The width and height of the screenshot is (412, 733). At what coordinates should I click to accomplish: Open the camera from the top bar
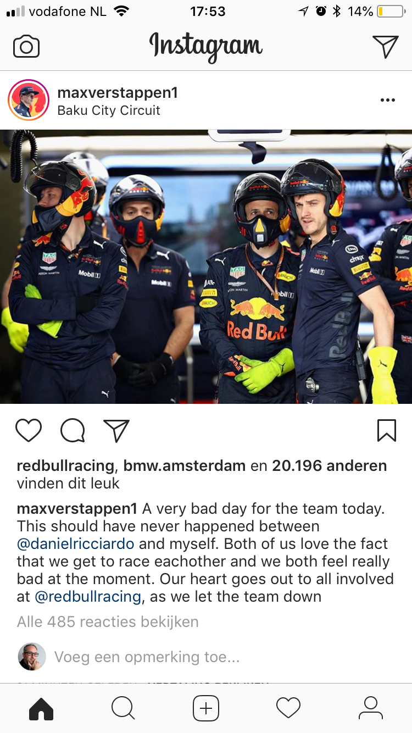pyautogui.click(x=26, y=47)
